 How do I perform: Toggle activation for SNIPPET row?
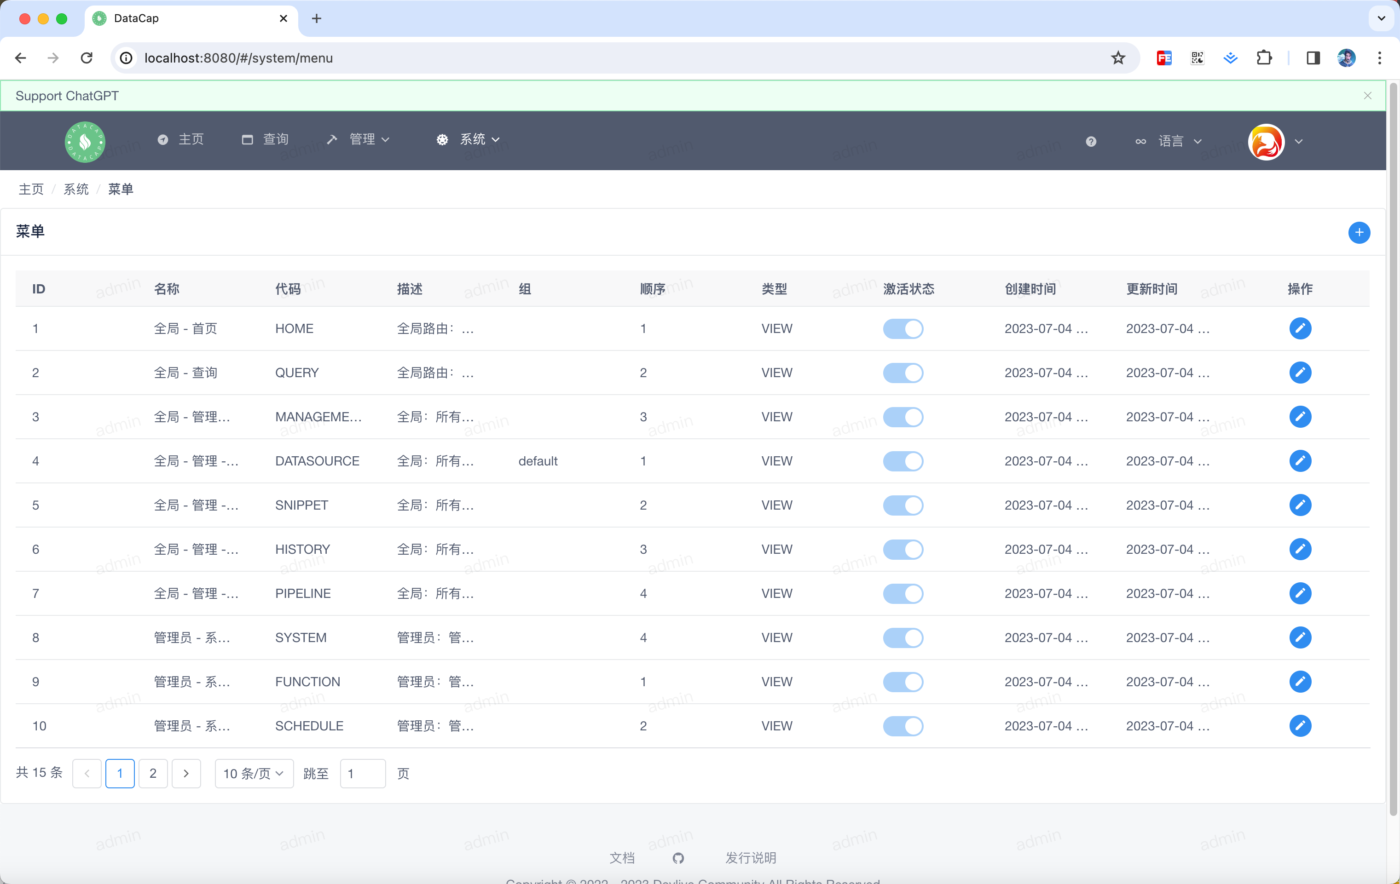tap(903, 505)
